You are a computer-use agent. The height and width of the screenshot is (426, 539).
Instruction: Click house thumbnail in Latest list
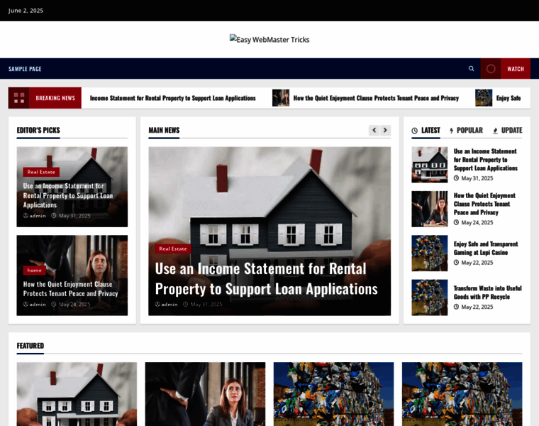click(x=430, y=165)
